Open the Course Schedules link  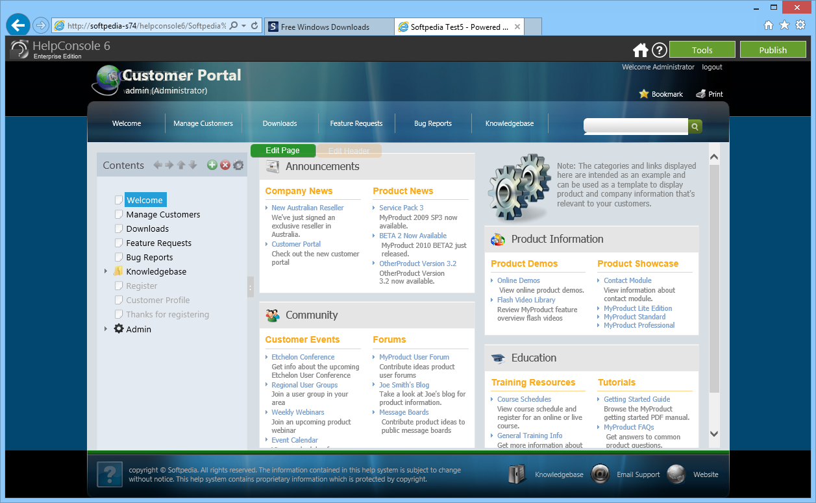tap(524, 399)
